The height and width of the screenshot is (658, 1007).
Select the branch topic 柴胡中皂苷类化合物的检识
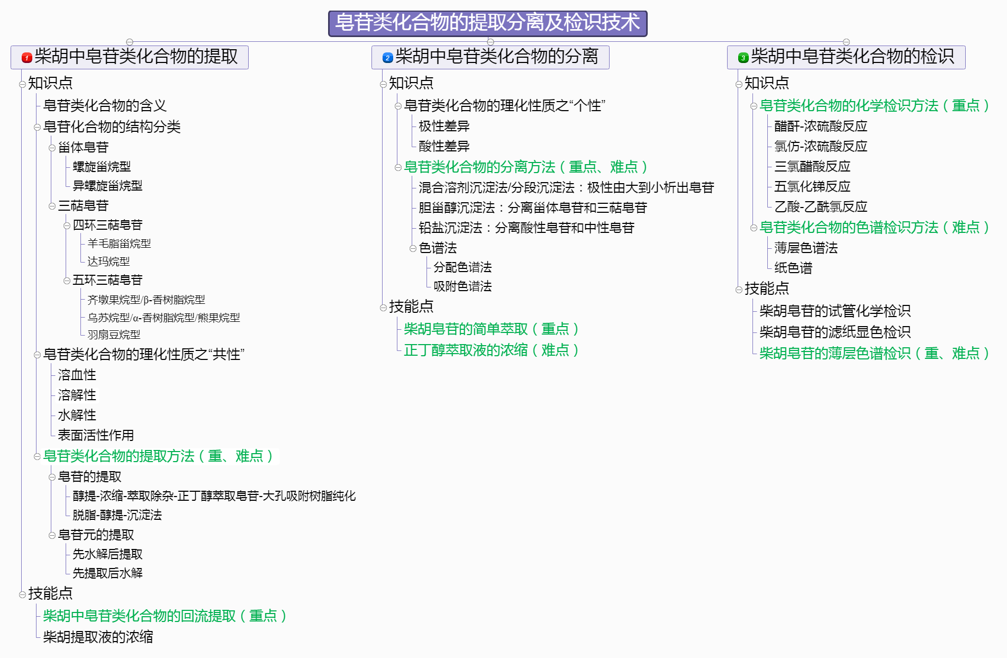coord(846,57)
